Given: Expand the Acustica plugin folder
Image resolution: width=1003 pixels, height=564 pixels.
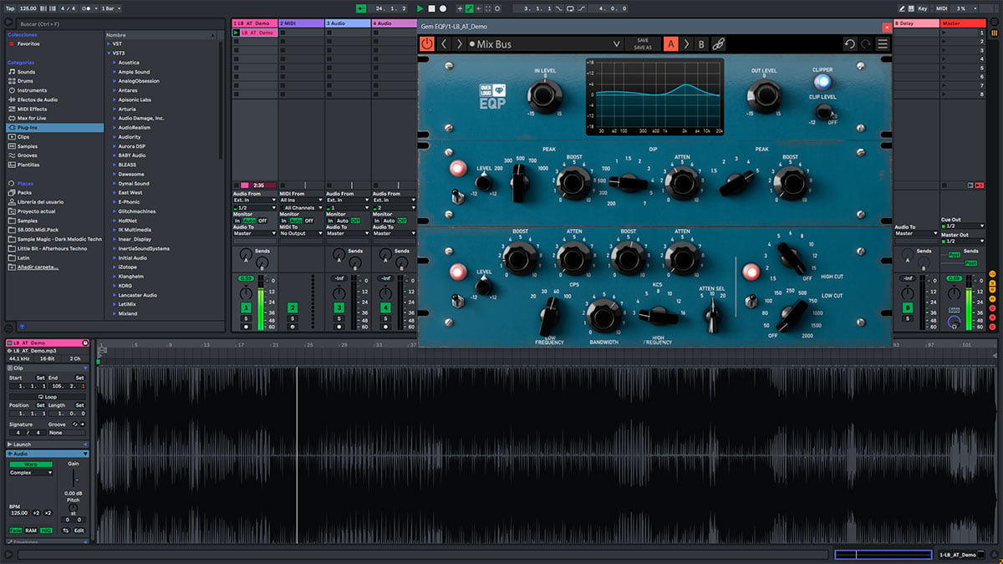Looking at the screenshot, I should point(114,63).
